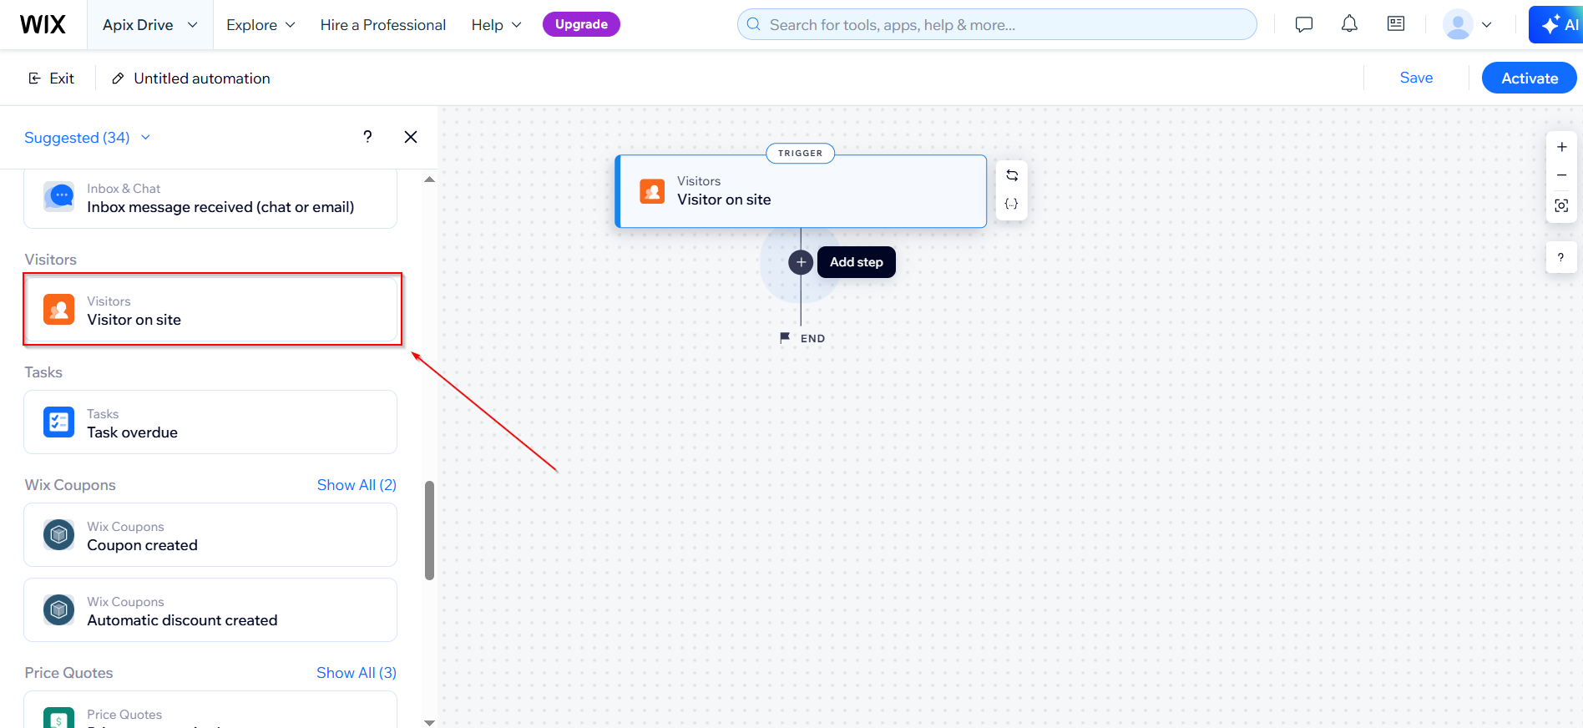Click the Exit arrow icon

pyautogui.click(x=34, y=78)
